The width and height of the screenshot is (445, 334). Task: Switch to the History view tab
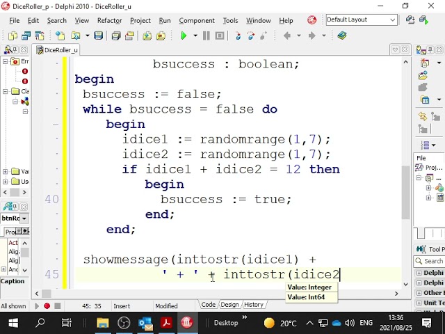pyautogui.click(x=253, y=305)
